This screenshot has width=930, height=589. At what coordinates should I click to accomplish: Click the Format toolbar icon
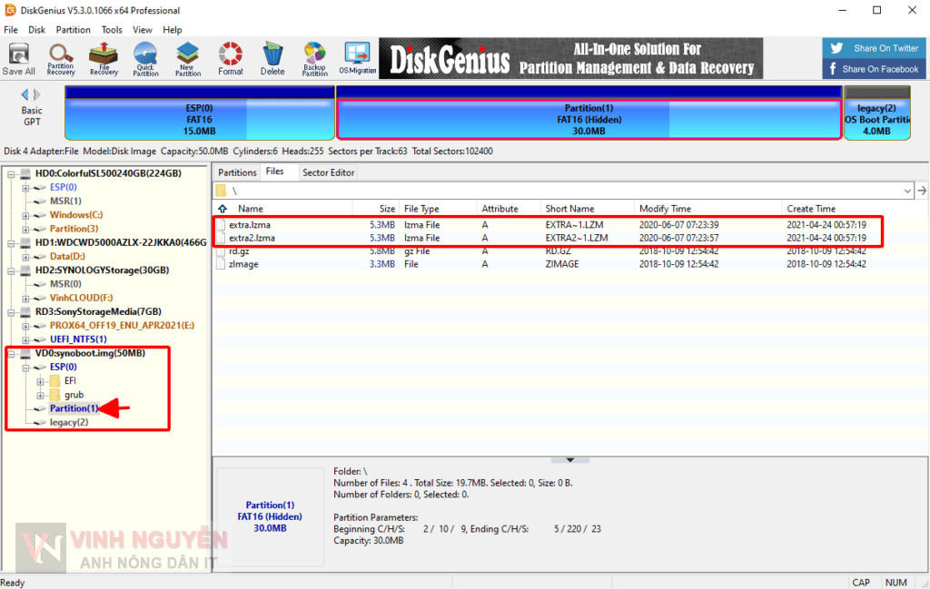231,58
